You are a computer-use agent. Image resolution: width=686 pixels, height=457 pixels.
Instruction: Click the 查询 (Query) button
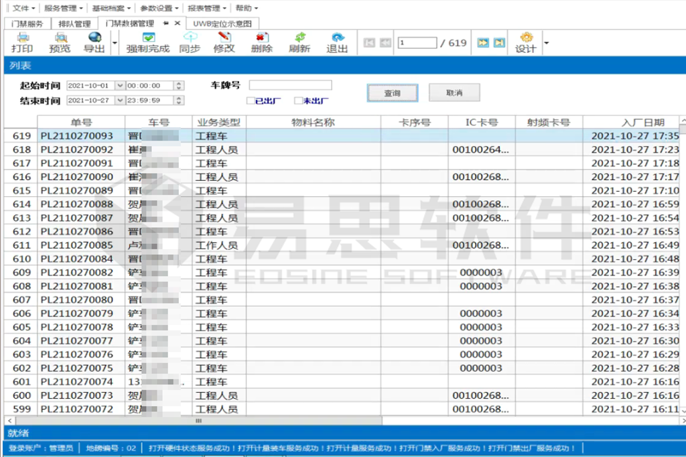pyautogui.click(x=393, y=92)
